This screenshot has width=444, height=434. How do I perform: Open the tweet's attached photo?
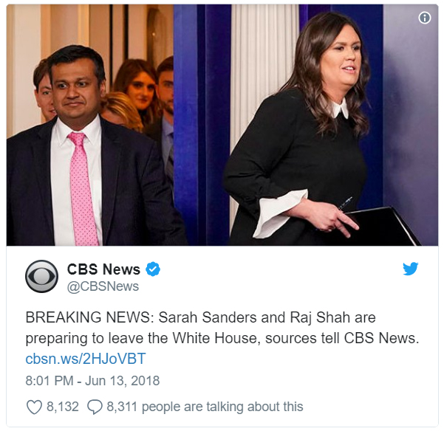(222, 125)
